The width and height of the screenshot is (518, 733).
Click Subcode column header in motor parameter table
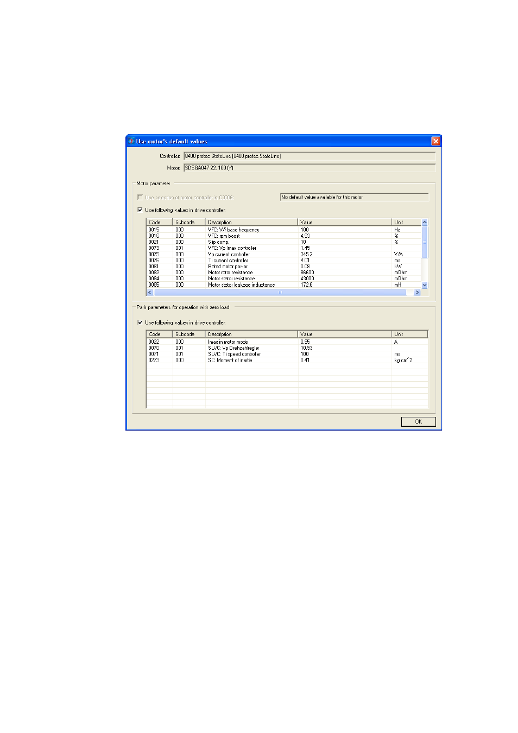[189, 222]
